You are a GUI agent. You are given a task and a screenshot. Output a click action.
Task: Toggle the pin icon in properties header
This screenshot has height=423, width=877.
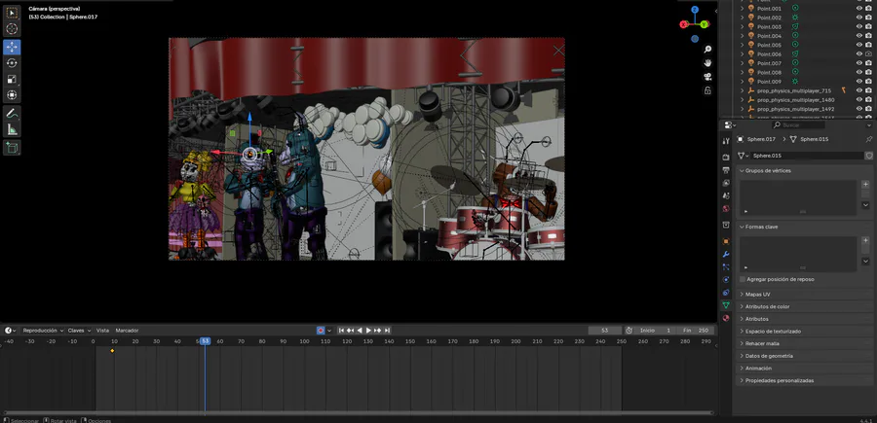coord(868,139)
